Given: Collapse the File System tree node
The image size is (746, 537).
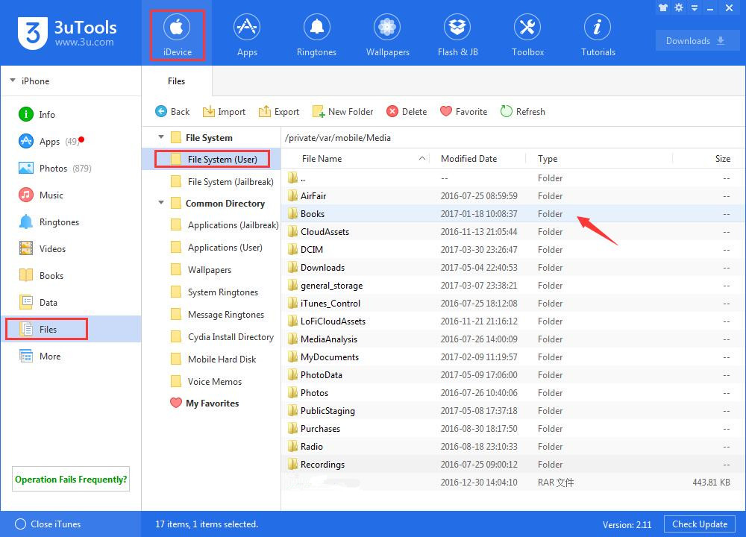Looking at the screenshot, I should click(161, 137).
